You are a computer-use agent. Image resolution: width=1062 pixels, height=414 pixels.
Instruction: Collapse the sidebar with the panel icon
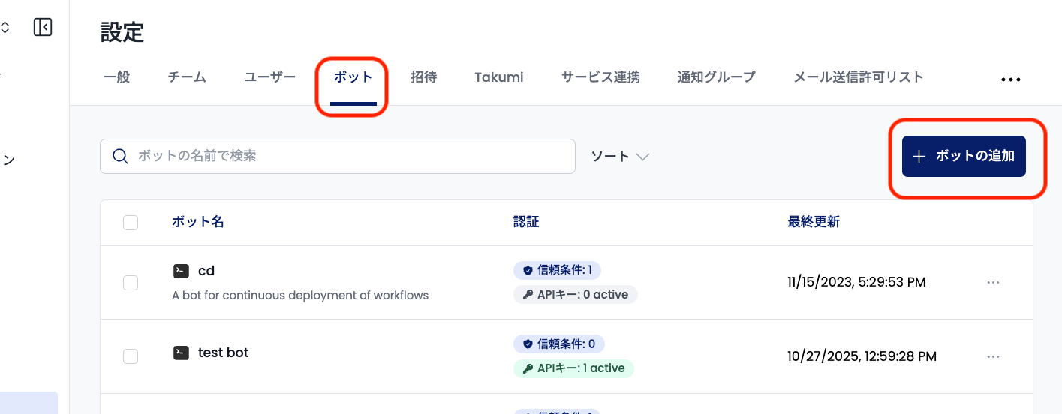[43, 28]
